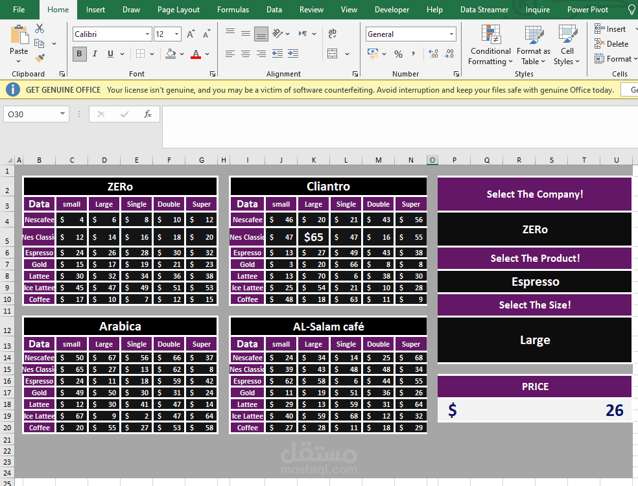The image size is (638, 486).
Task: Increase font size with larger A
Action: (191, 34)
